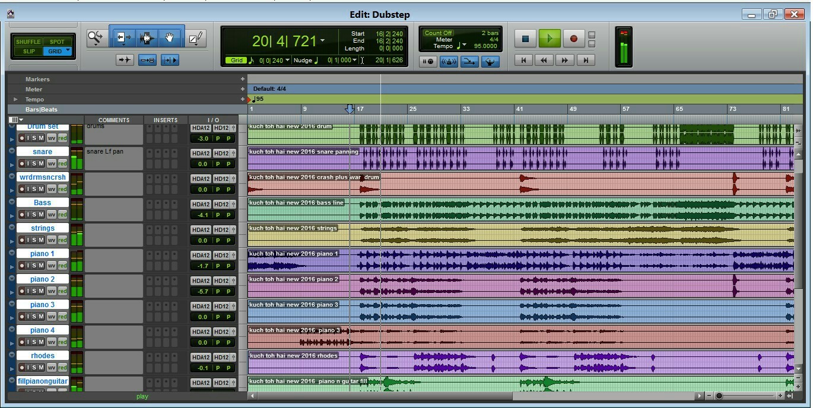Click bar 41 on the Bars|Beats ruler
The image size is (813, 408).
click(518, 109)
